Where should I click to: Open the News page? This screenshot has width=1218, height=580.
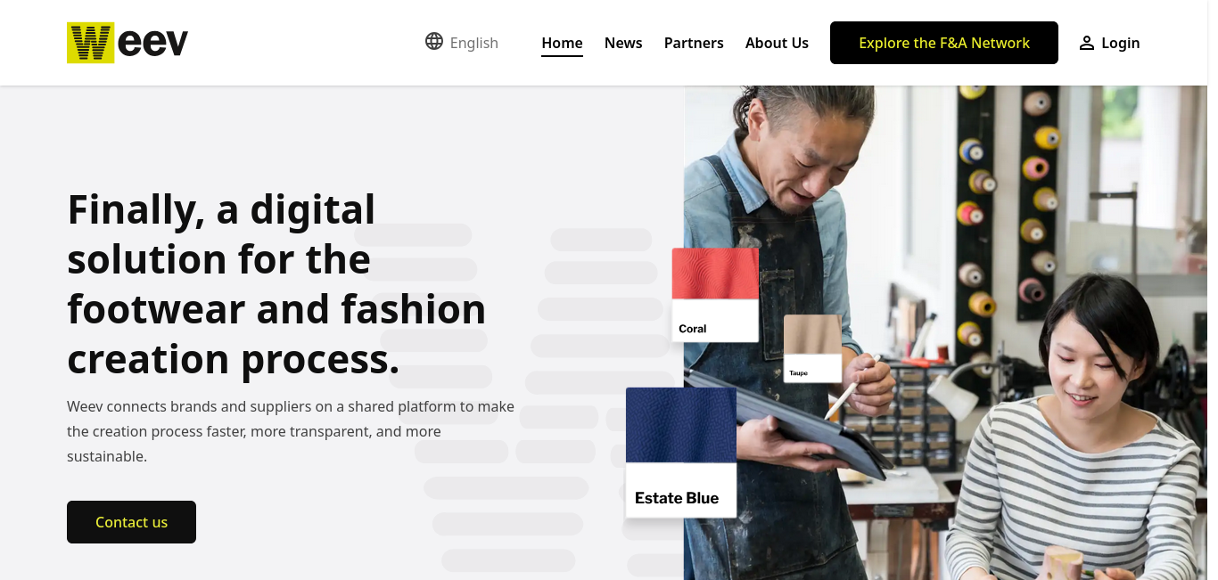(x=623, y=43)
